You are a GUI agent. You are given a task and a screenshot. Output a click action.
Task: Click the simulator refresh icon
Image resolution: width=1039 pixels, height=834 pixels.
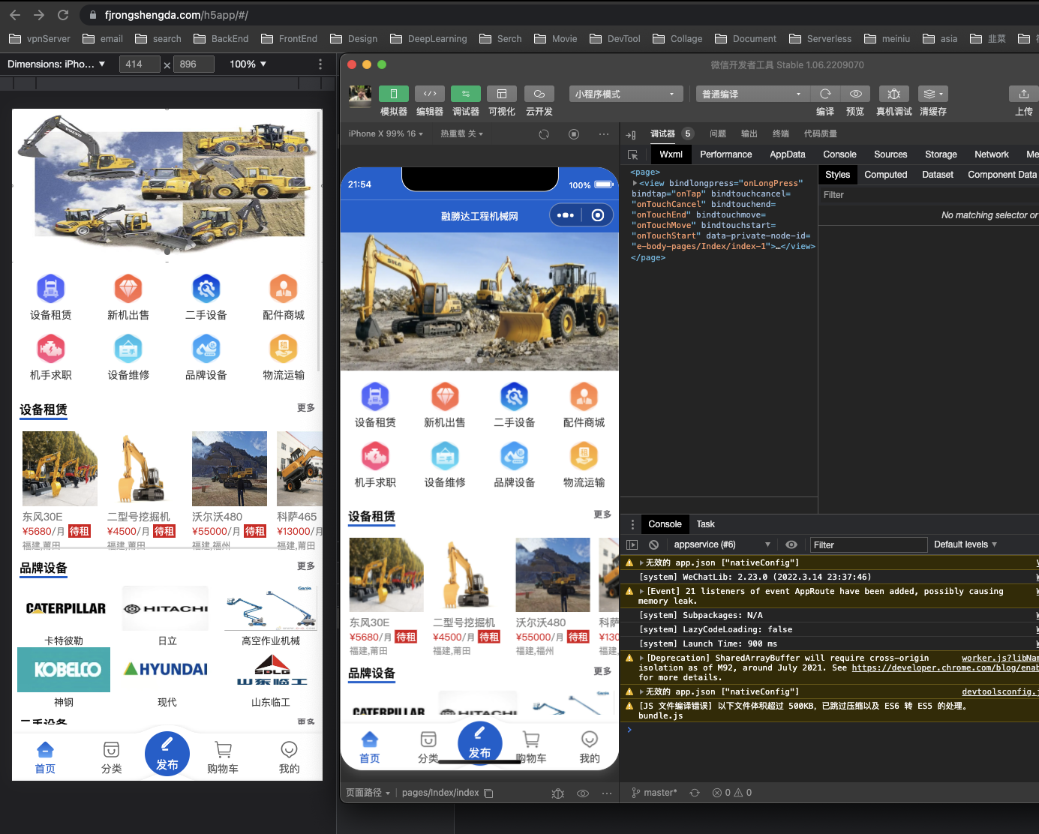coord(544,134)
